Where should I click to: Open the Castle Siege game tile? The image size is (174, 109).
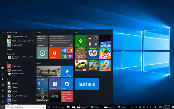click(93, 66)
